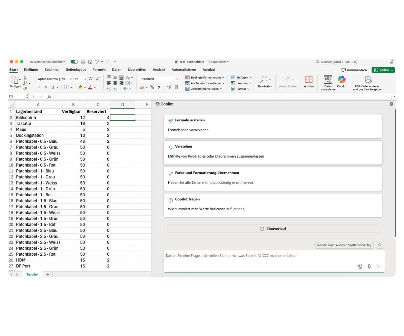The width and height of the screenshot is (404, 336).
Task: Click the Format Painter brush icon
Action: coord(25,88)
